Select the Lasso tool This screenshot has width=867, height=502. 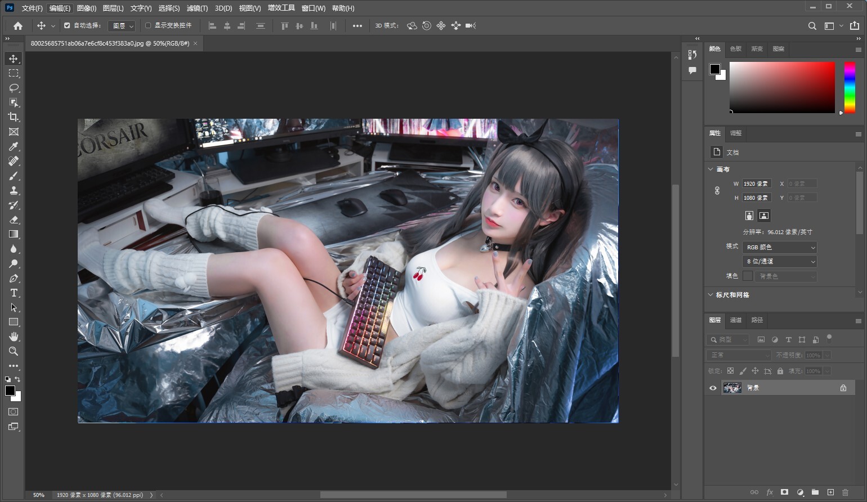click(14, 88)
